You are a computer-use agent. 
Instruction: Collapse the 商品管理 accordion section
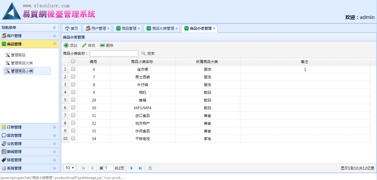tap(54, 44)
